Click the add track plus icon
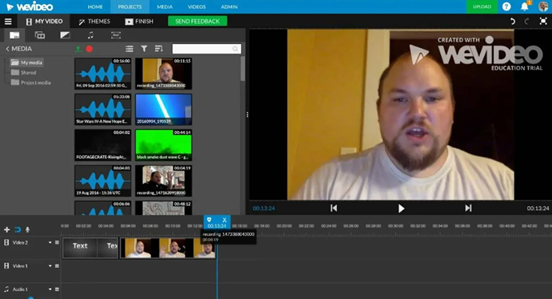 point(7,229)
